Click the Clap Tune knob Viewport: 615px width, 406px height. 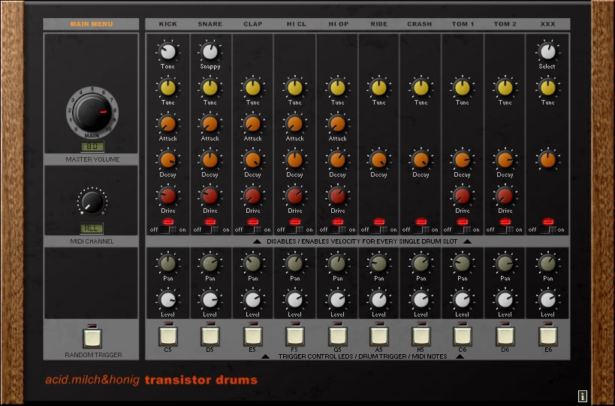pos(252,87)
